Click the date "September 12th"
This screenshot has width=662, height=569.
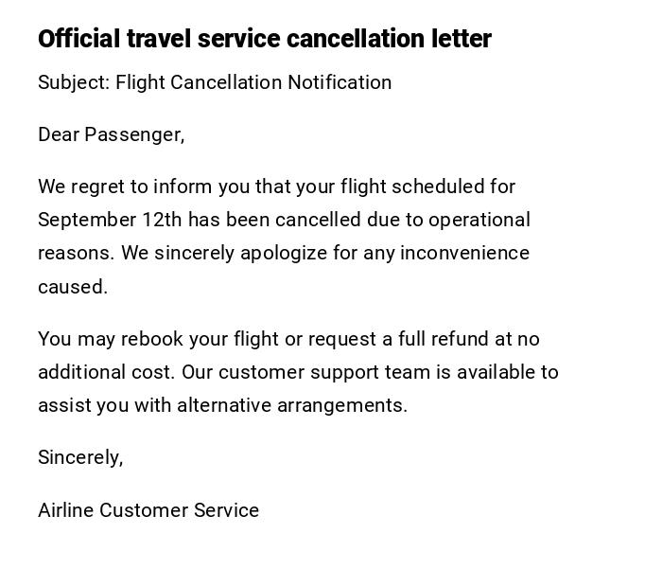[110, 220]
